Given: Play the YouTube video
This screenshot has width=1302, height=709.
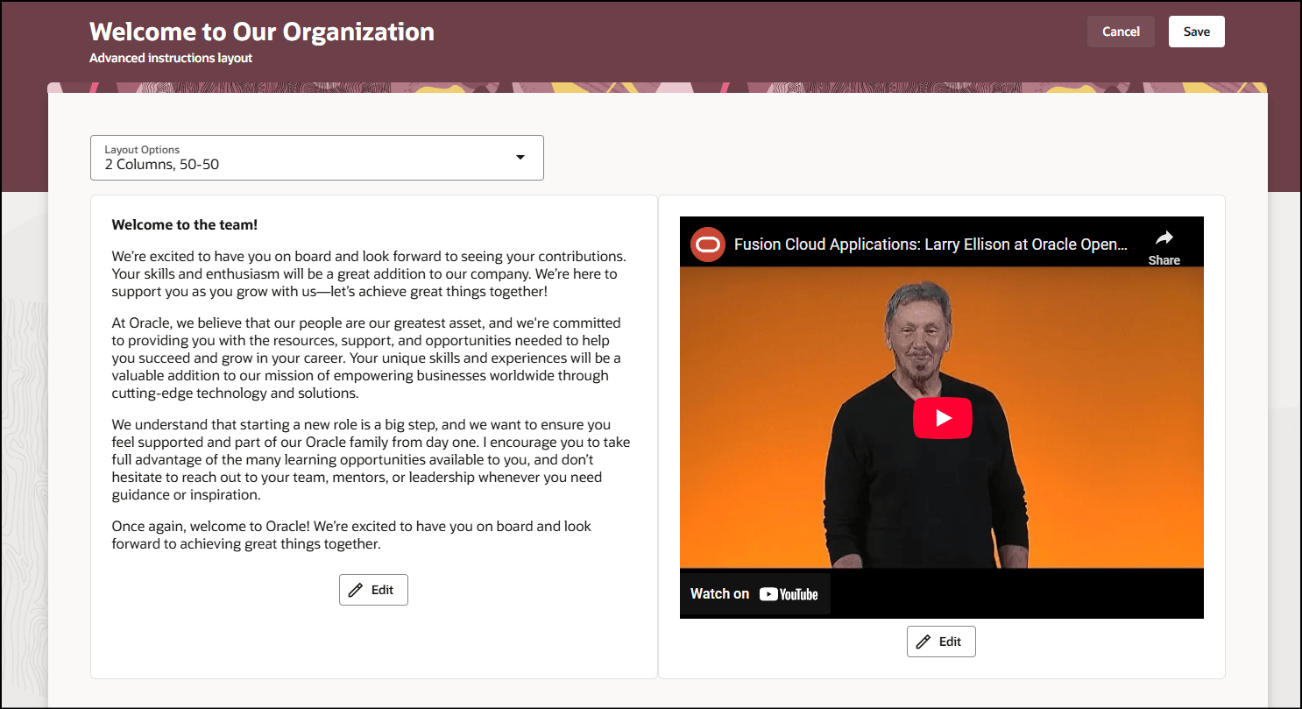Looking at the screenshot, I should 943,418.
